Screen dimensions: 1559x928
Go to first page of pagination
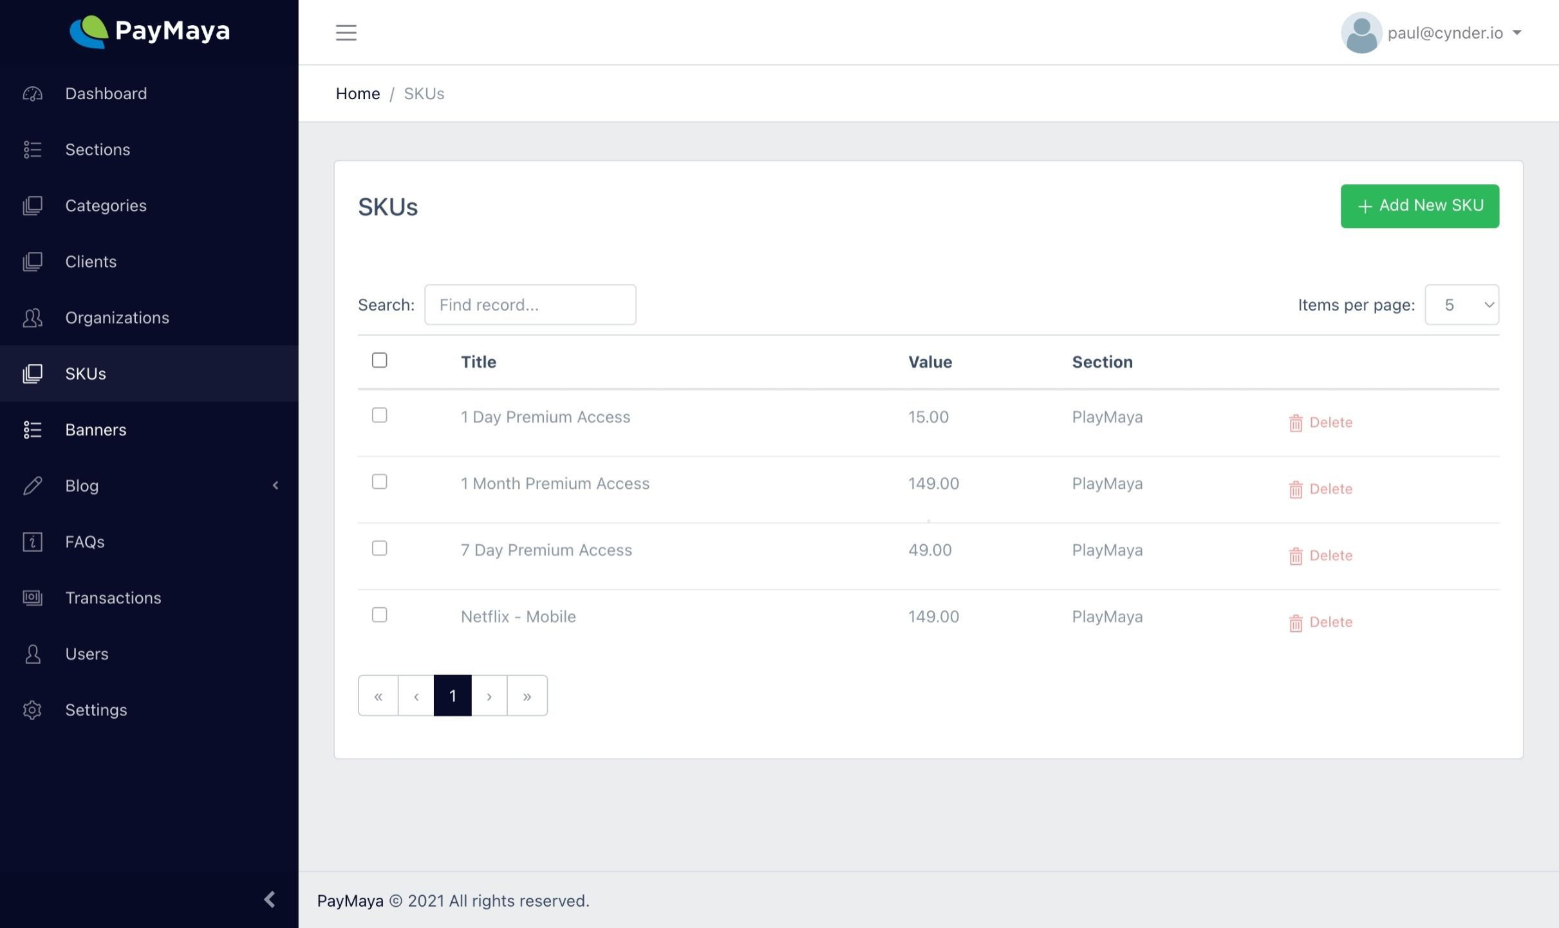[x=378, y=696]
